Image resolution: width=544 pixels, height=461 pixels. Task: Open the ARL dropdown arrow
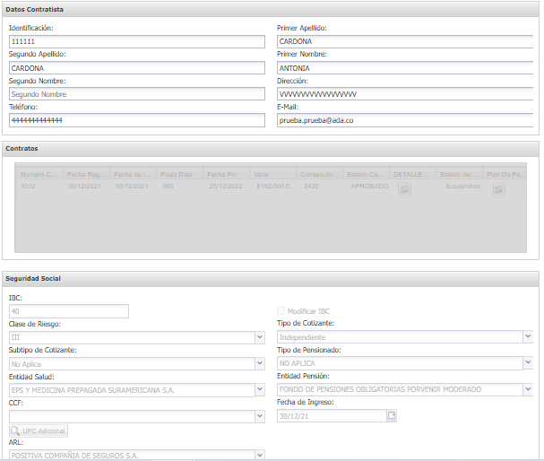(260, 455)
